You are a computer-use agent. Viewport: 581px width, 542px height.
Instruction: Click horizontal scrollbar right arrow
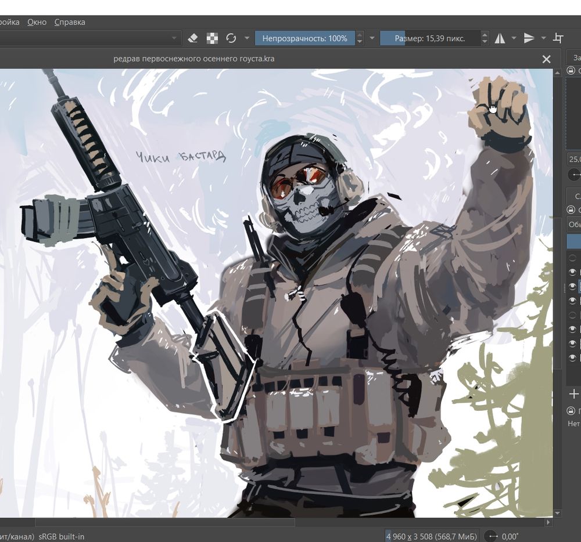(548, 522)
